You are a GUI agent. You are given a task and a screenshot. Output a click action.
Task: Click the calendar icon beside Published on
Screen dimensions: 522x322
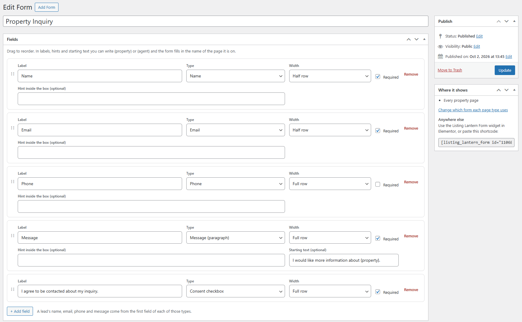point(440,56)
